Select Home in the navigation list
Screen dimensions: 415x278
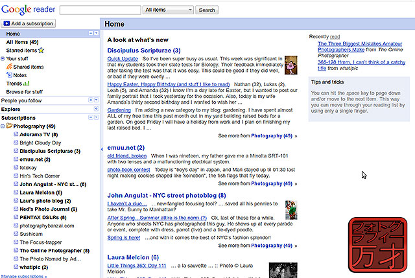(x=13, y=34)
